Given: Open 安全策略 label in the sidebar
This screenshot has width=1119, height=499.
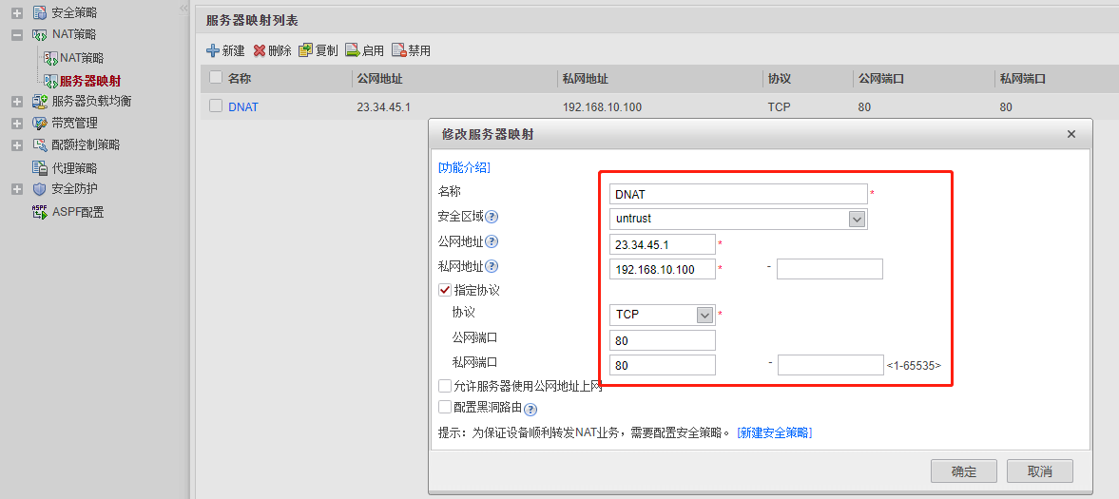Looking at the screenshot, I should (x=74, y=13).
